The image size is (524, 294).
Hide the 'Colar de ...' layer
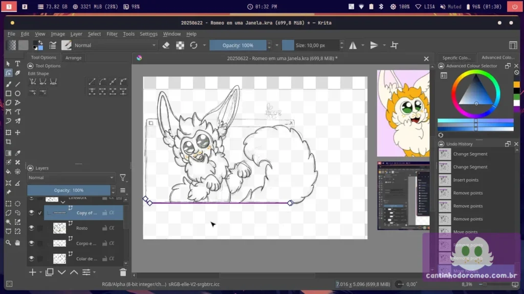tap(31, 259)
